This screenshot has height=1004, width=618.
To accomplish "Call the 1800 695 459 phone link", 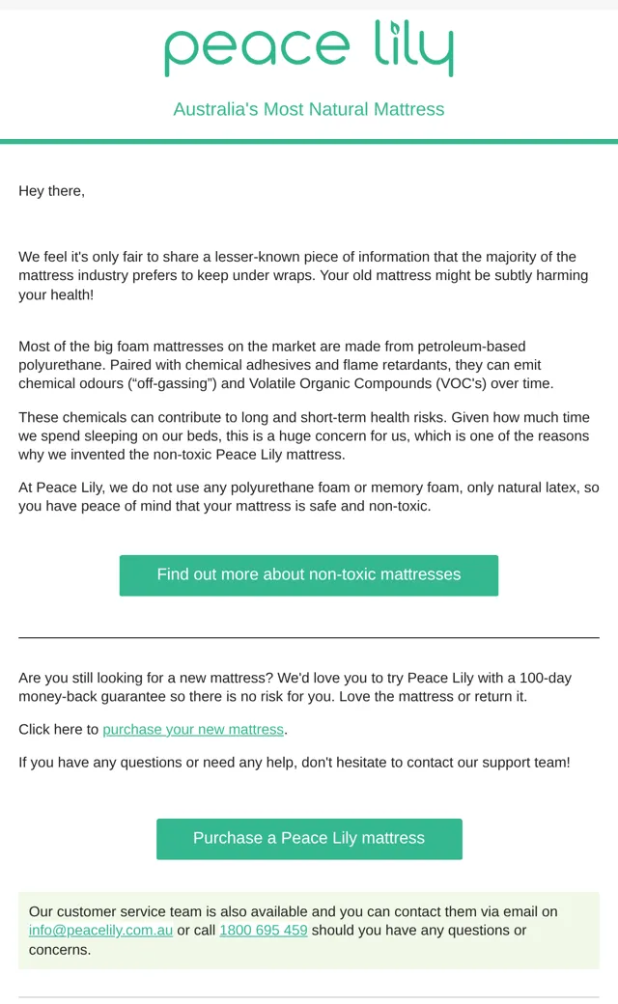I will (x=264, y=931).
